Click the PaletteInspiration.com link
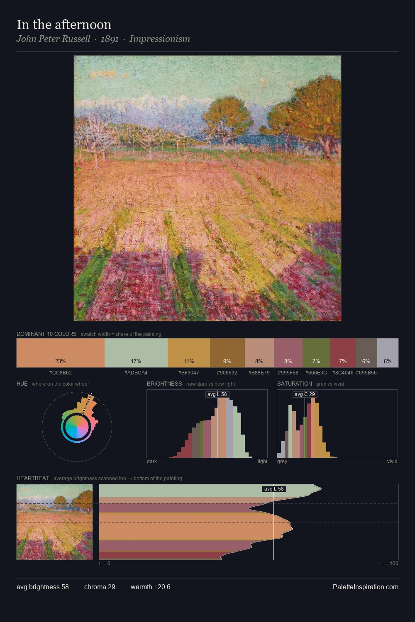 366,587
